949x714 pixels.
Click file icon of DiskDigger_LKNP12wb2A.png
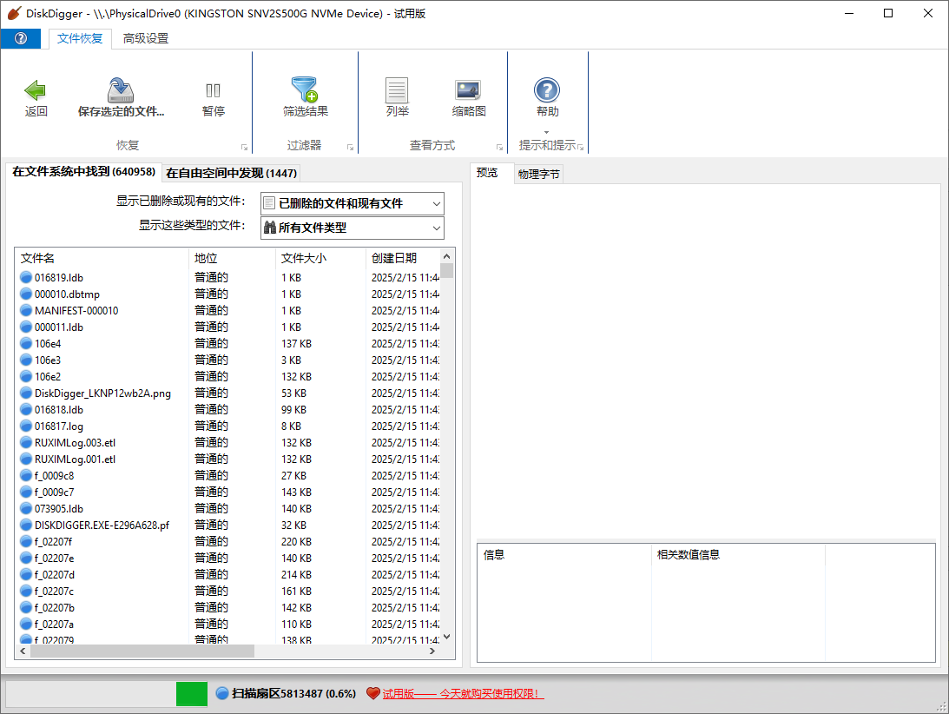coord(26,393)
